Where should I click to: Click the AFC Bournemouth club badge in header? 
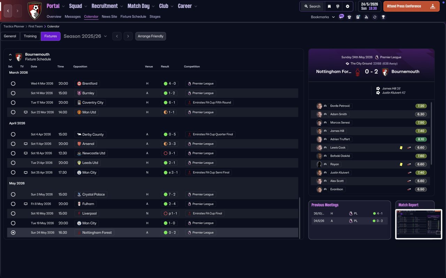[34, 10]
